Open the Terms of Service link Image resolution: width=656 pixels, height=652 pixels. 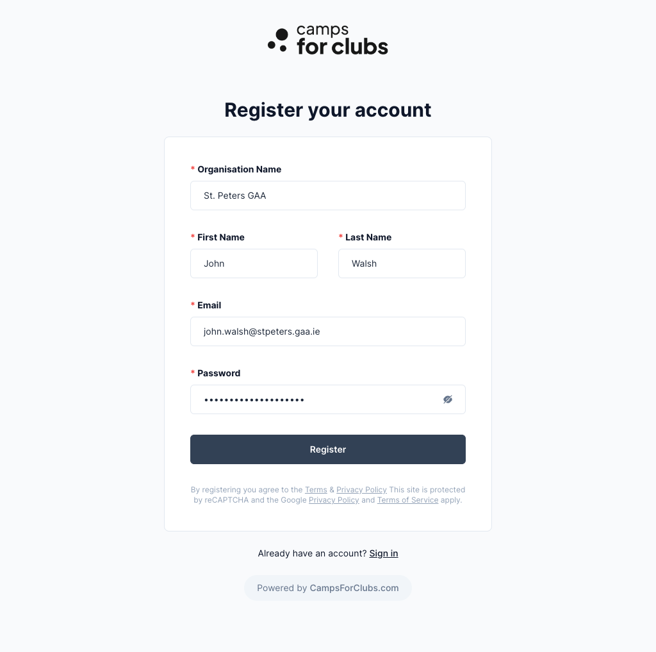coord(407,500)
